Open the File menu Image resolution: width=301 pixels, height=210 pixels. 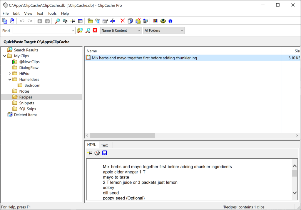coord(5,14)
